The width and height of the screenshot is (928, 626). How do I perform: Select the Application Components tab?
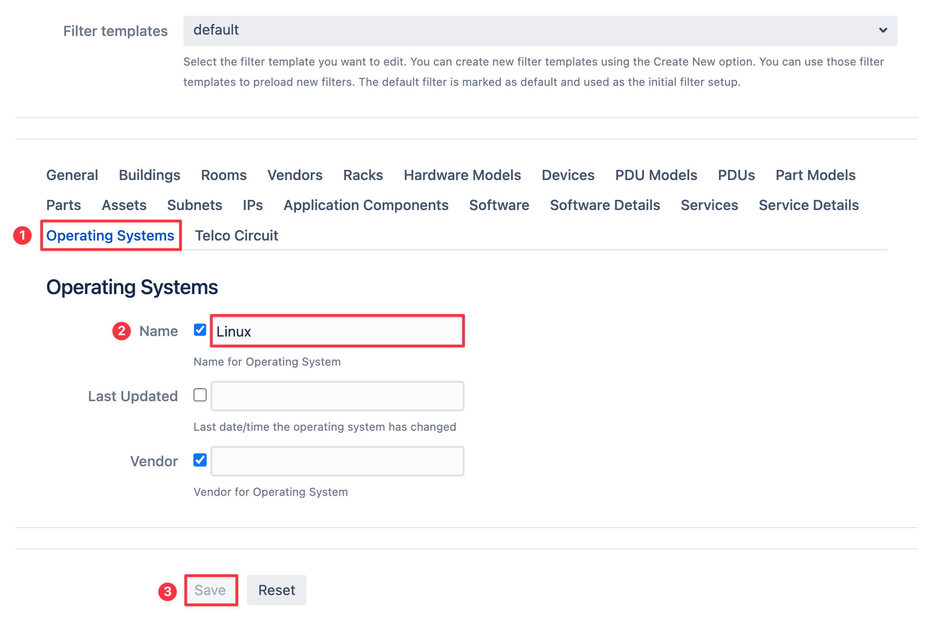pos(366,205)
